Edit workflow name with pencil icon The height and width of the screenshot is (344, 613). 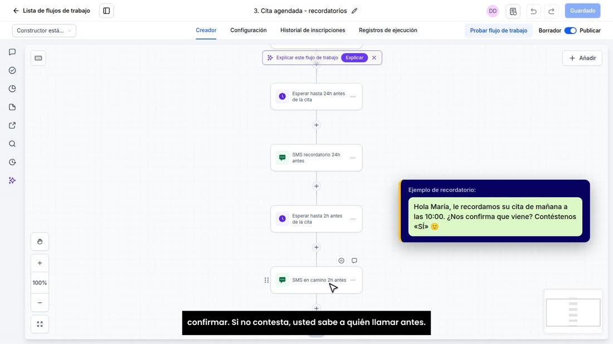[354, 11]
